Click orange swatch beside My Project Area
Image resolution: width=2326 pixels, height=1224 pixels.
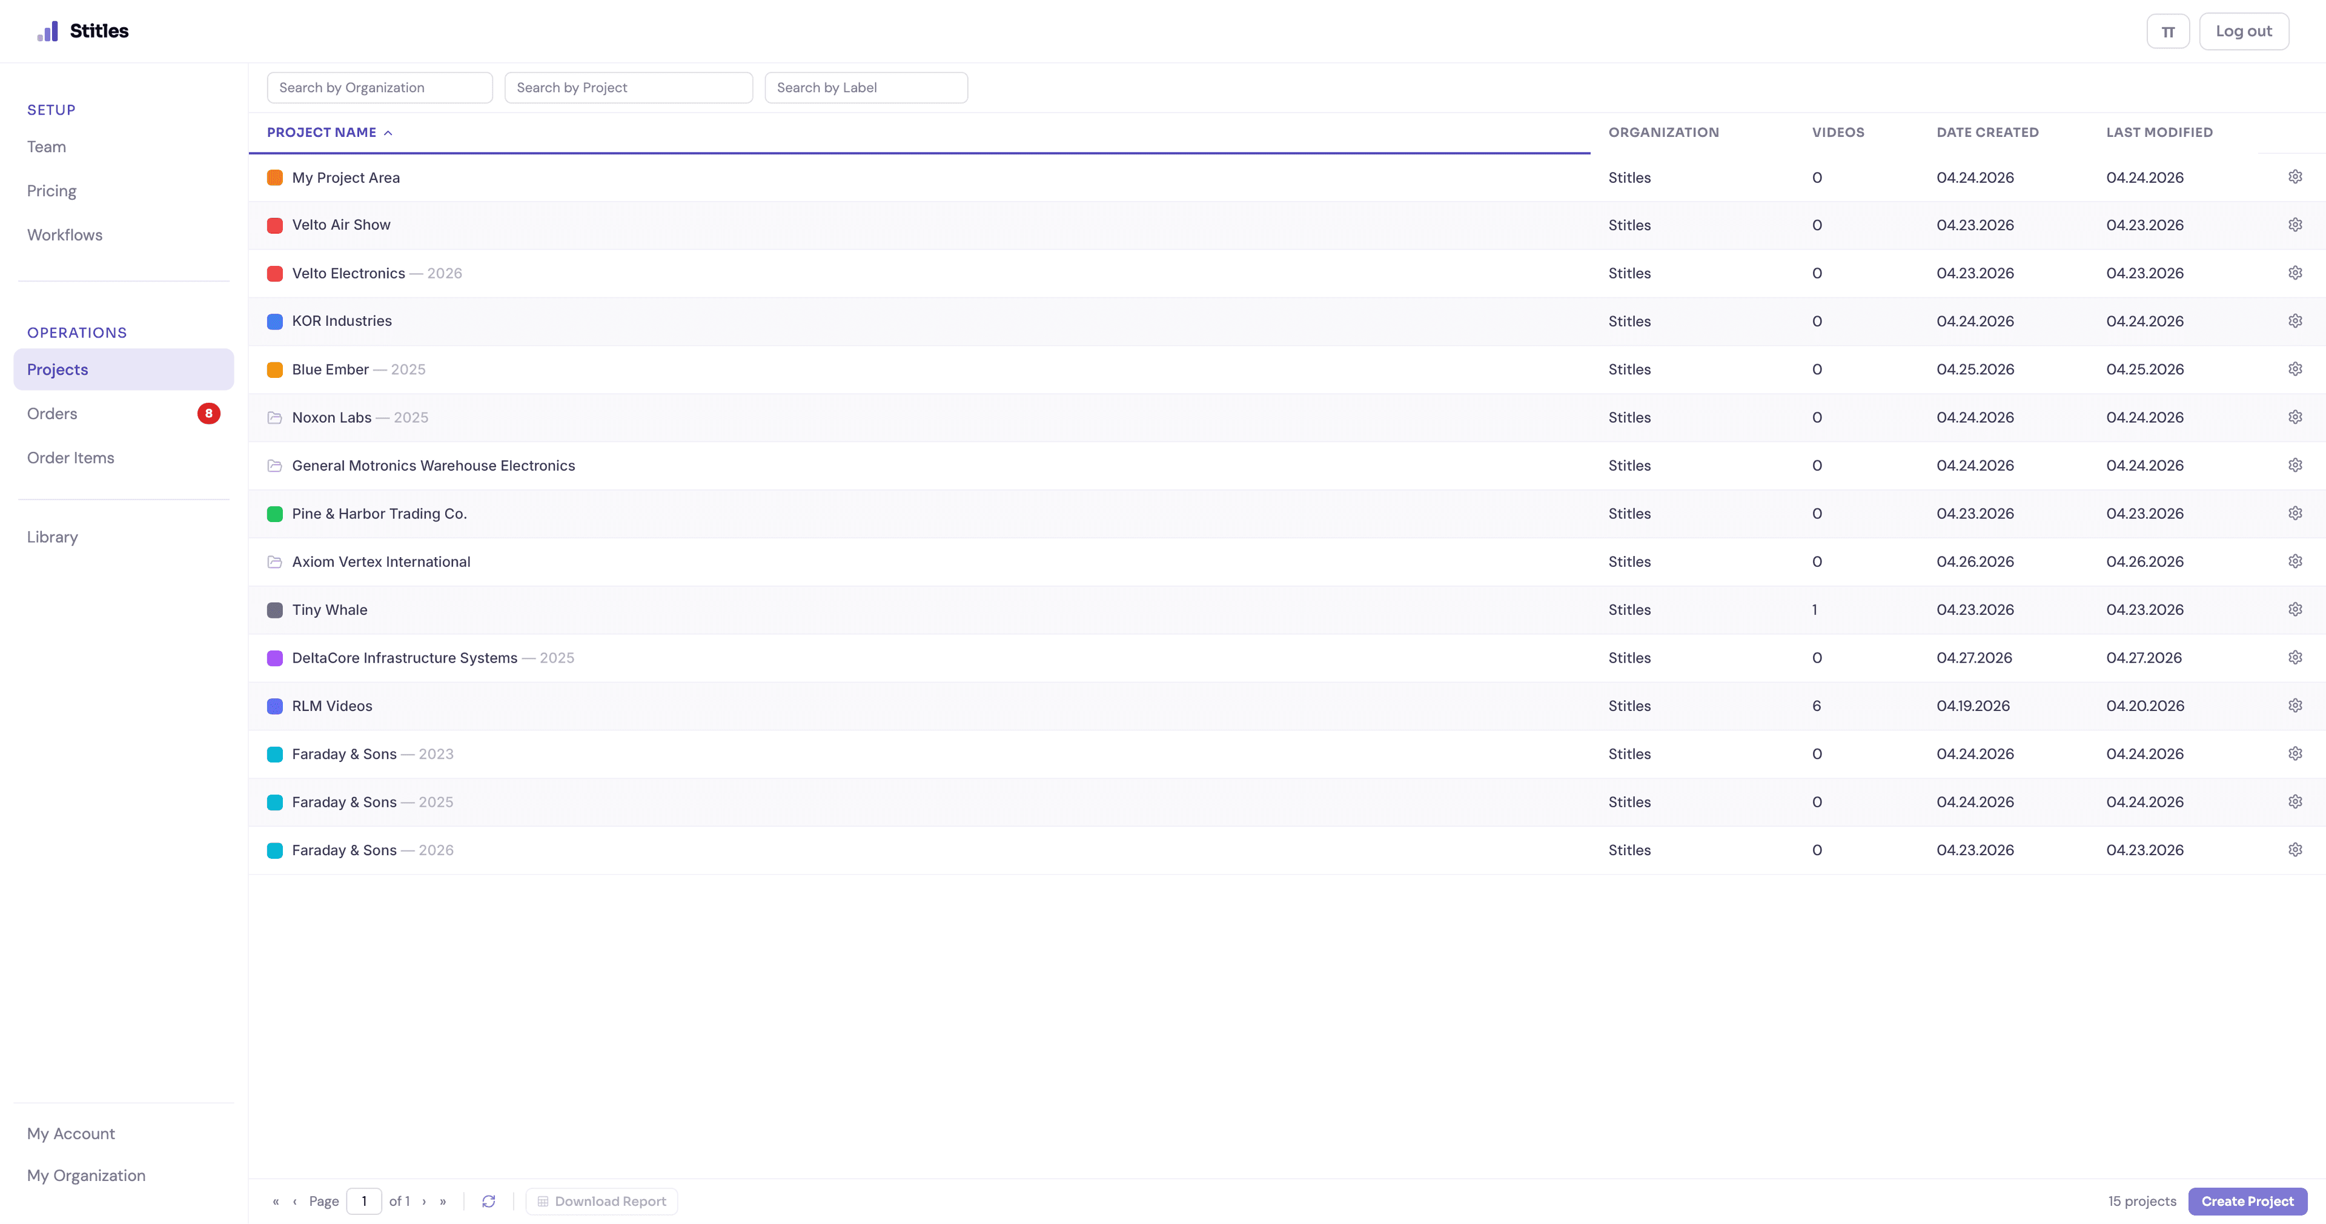(x=274, y=178)
